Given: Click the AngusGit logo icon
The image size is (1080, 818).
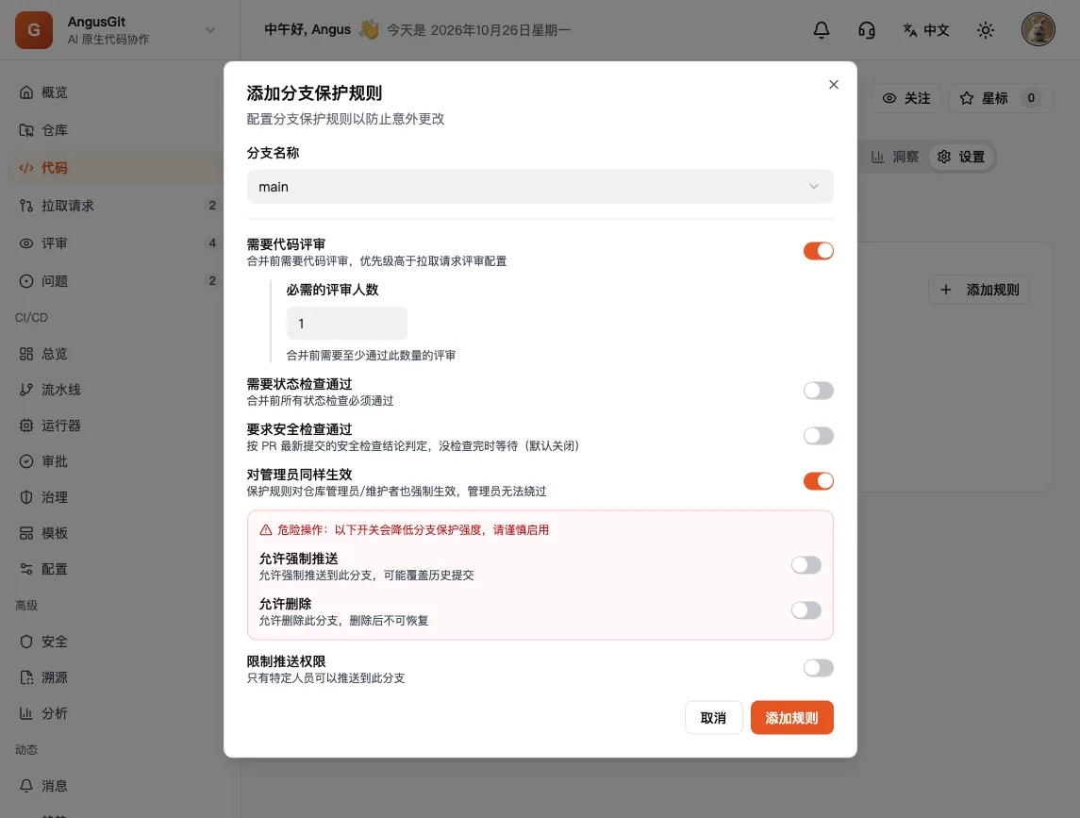Looking at the screenshot, I should point(34,29).
